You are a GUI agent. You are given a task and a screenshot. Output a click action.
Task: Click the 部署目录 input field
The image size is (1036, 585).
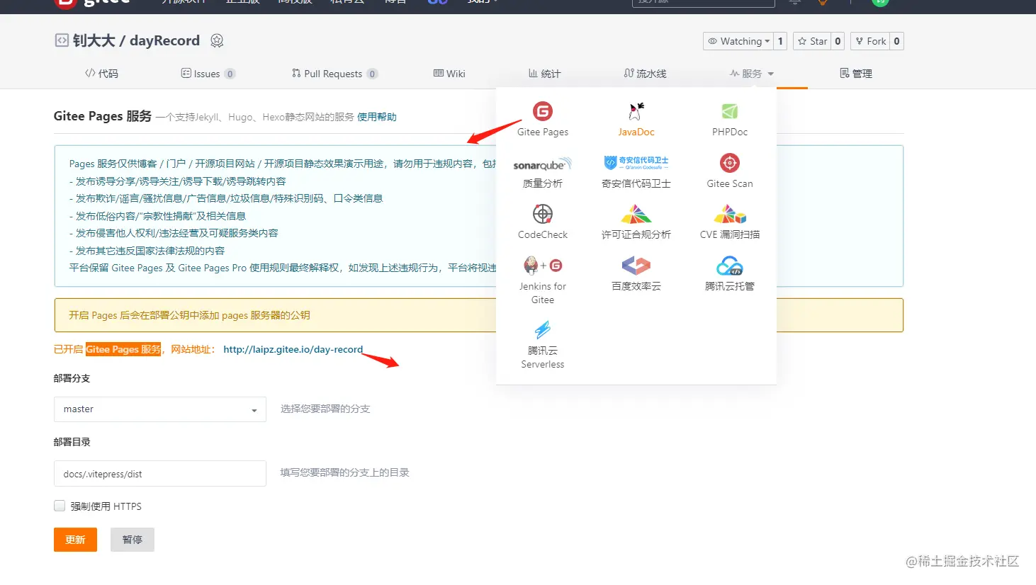pos(160,474)
